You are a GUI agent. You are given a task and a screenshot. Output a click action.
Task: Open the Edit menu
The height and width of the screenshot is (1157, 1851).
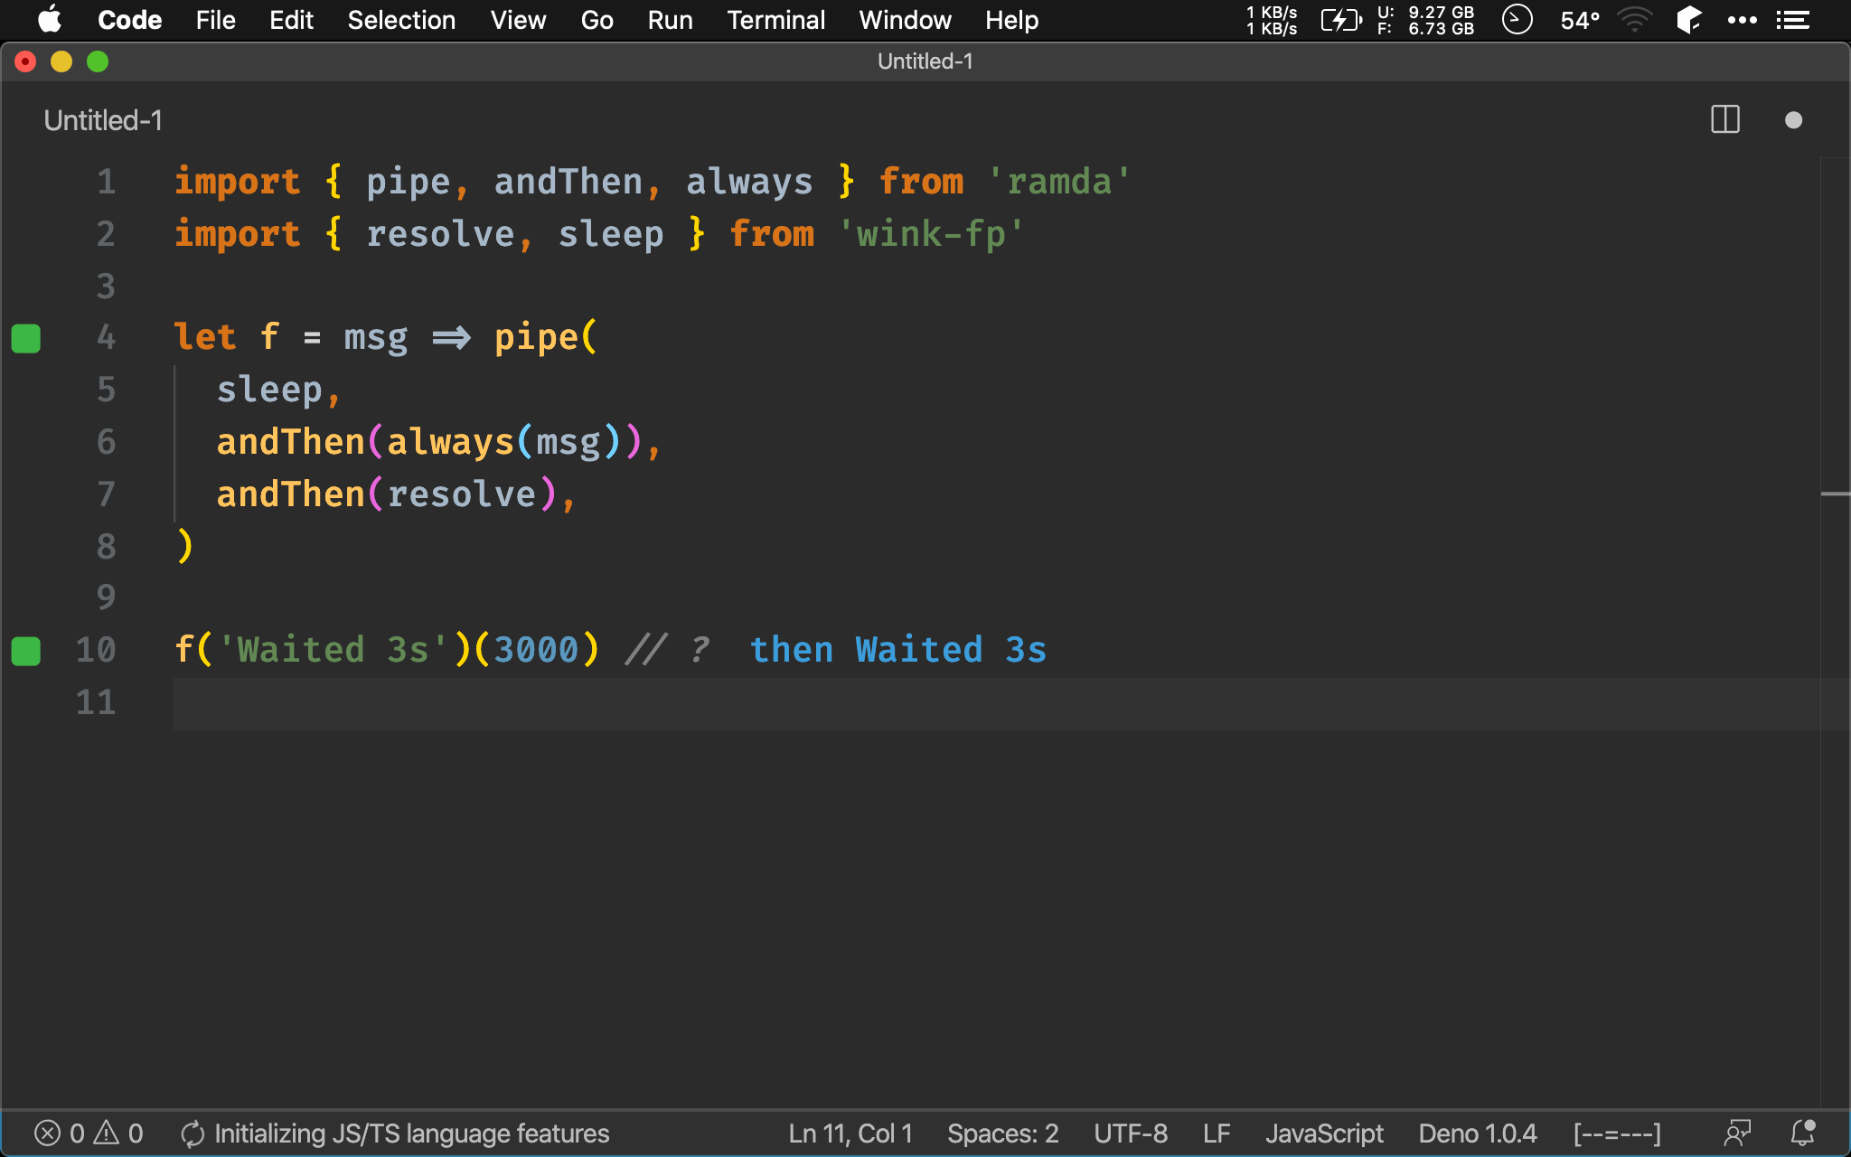click(x=291, y=20)
